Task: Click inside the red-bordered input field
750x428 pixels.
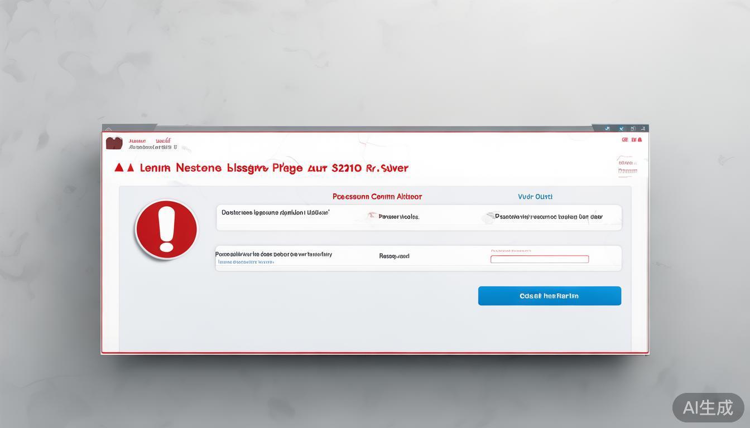Action: (539, 259)
